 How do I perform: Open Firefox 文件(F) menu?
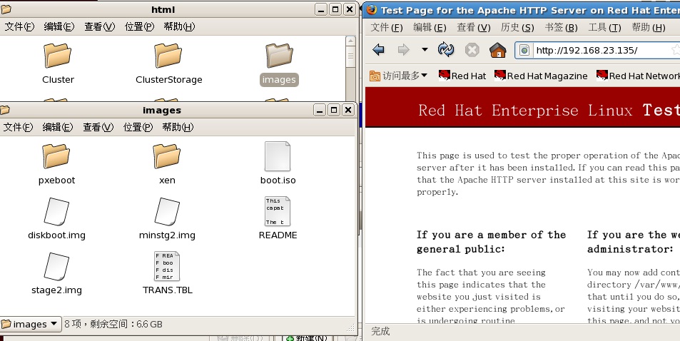coord(387,27)
